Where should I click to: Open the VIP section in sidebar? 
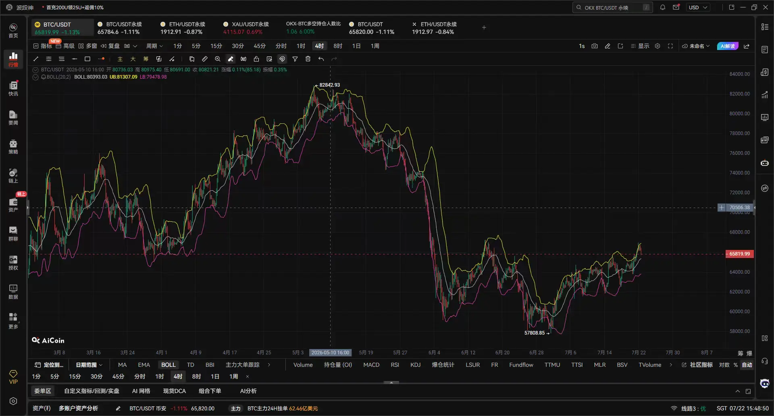tap(13, 377)
